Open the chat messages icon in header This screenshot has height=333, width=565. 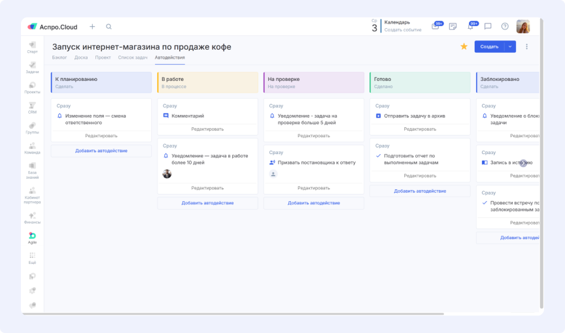(x=488, y=27)
